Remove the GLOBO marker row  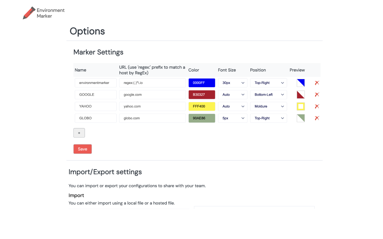[317, 118]
